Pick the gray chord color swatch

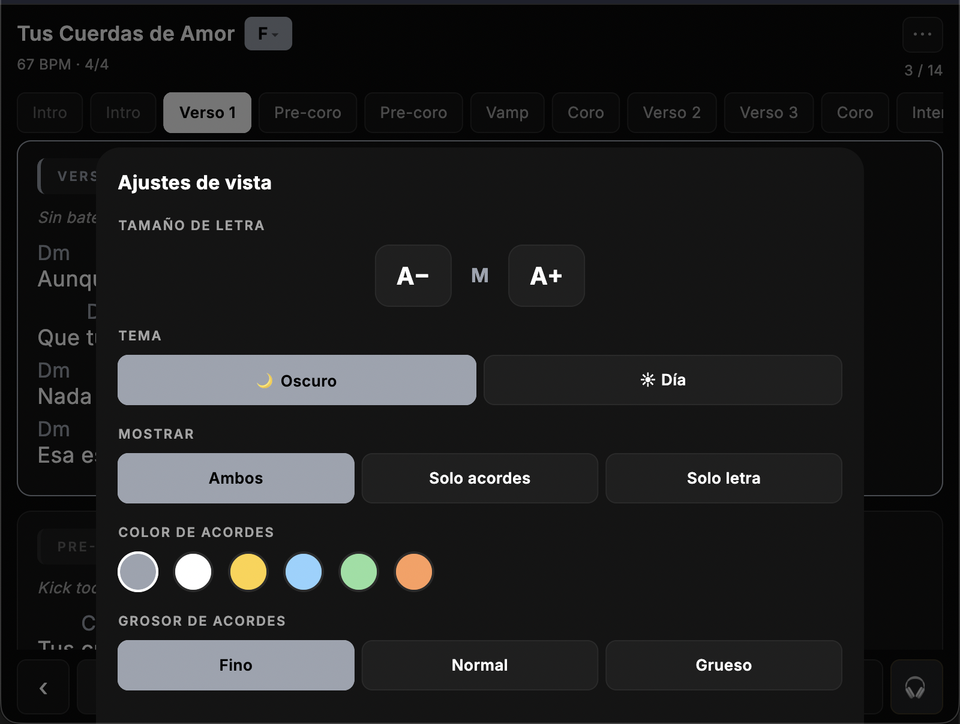click(138, 572)
